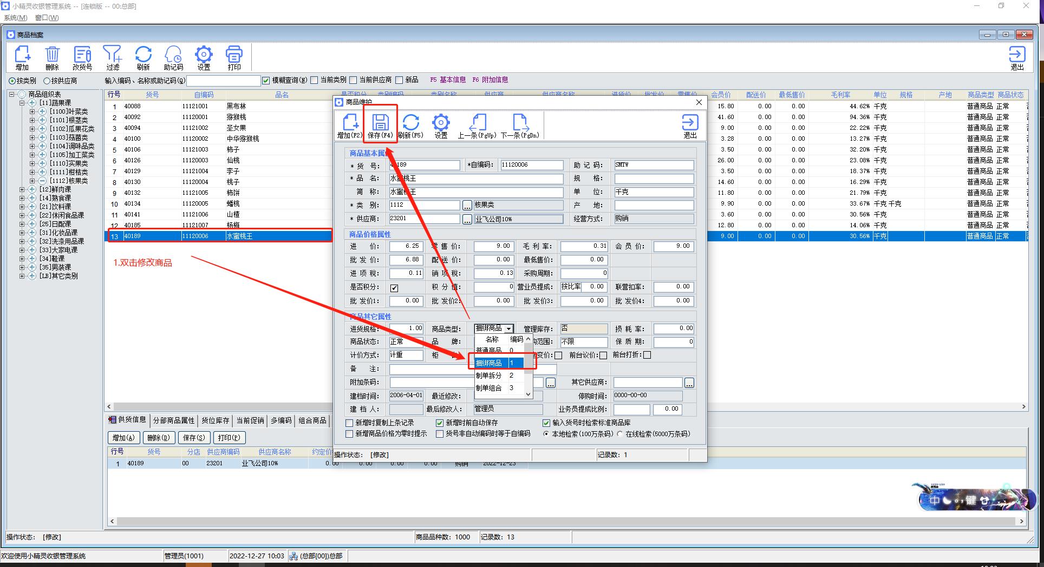The image size is (1044, 567).
Task: Open the 助记码 tool
Action: pyautogui.click(x=173, y=57)
